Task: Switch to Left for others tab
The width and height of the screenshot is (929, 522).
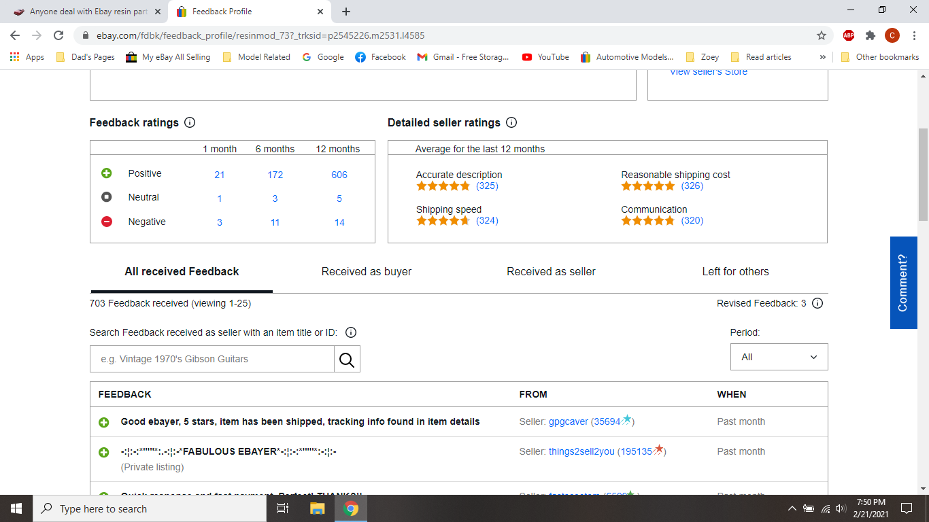Action: click(735, 271)
